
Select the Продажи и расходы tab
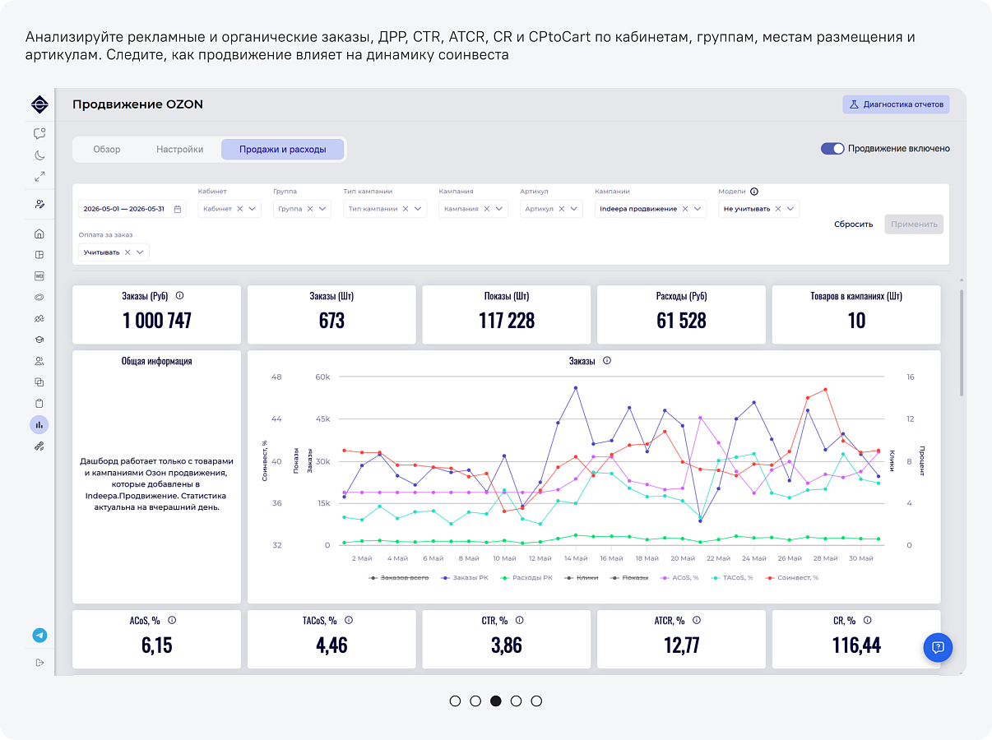point(283,150)
